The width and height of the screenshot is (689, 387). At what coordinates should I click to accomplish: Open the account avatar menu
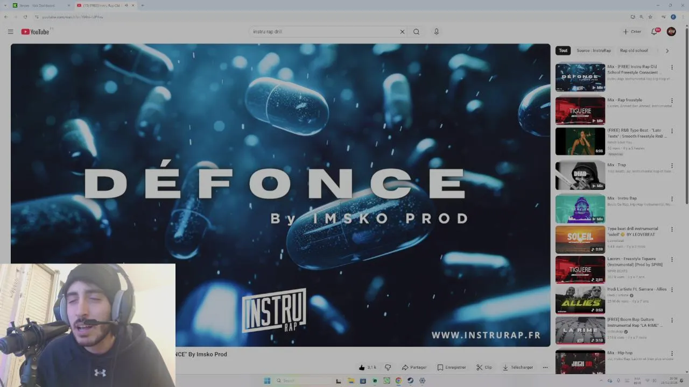(x=671, y=32)
